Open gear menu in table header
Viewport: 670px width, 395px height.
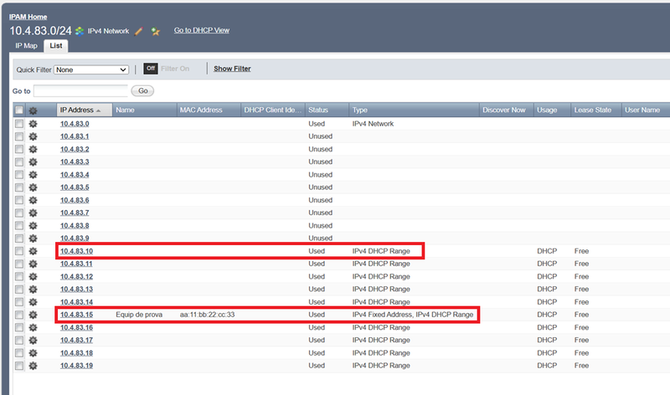point(33,110)
